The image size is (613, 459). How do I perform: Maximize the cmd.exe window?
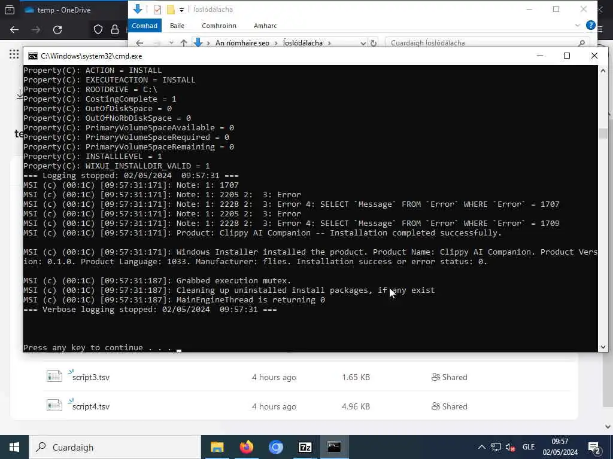[x=566, y=56]
